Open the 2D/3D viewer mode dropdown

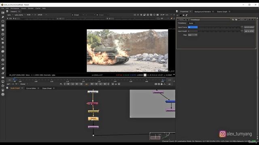click(x=165, y=19)
